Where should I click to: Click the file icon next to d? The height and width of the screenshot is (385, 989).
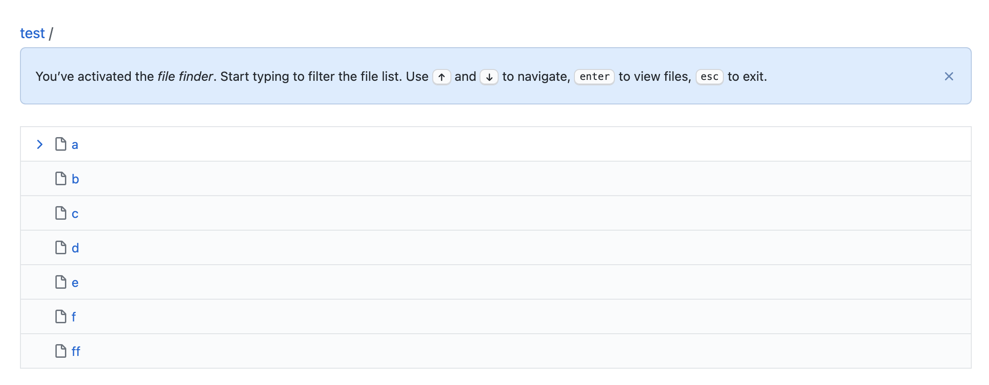60,247
